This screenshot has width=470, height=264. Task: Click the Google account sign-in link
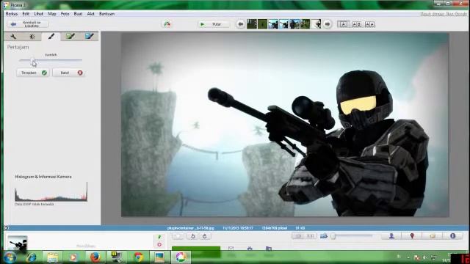(444, 14)
